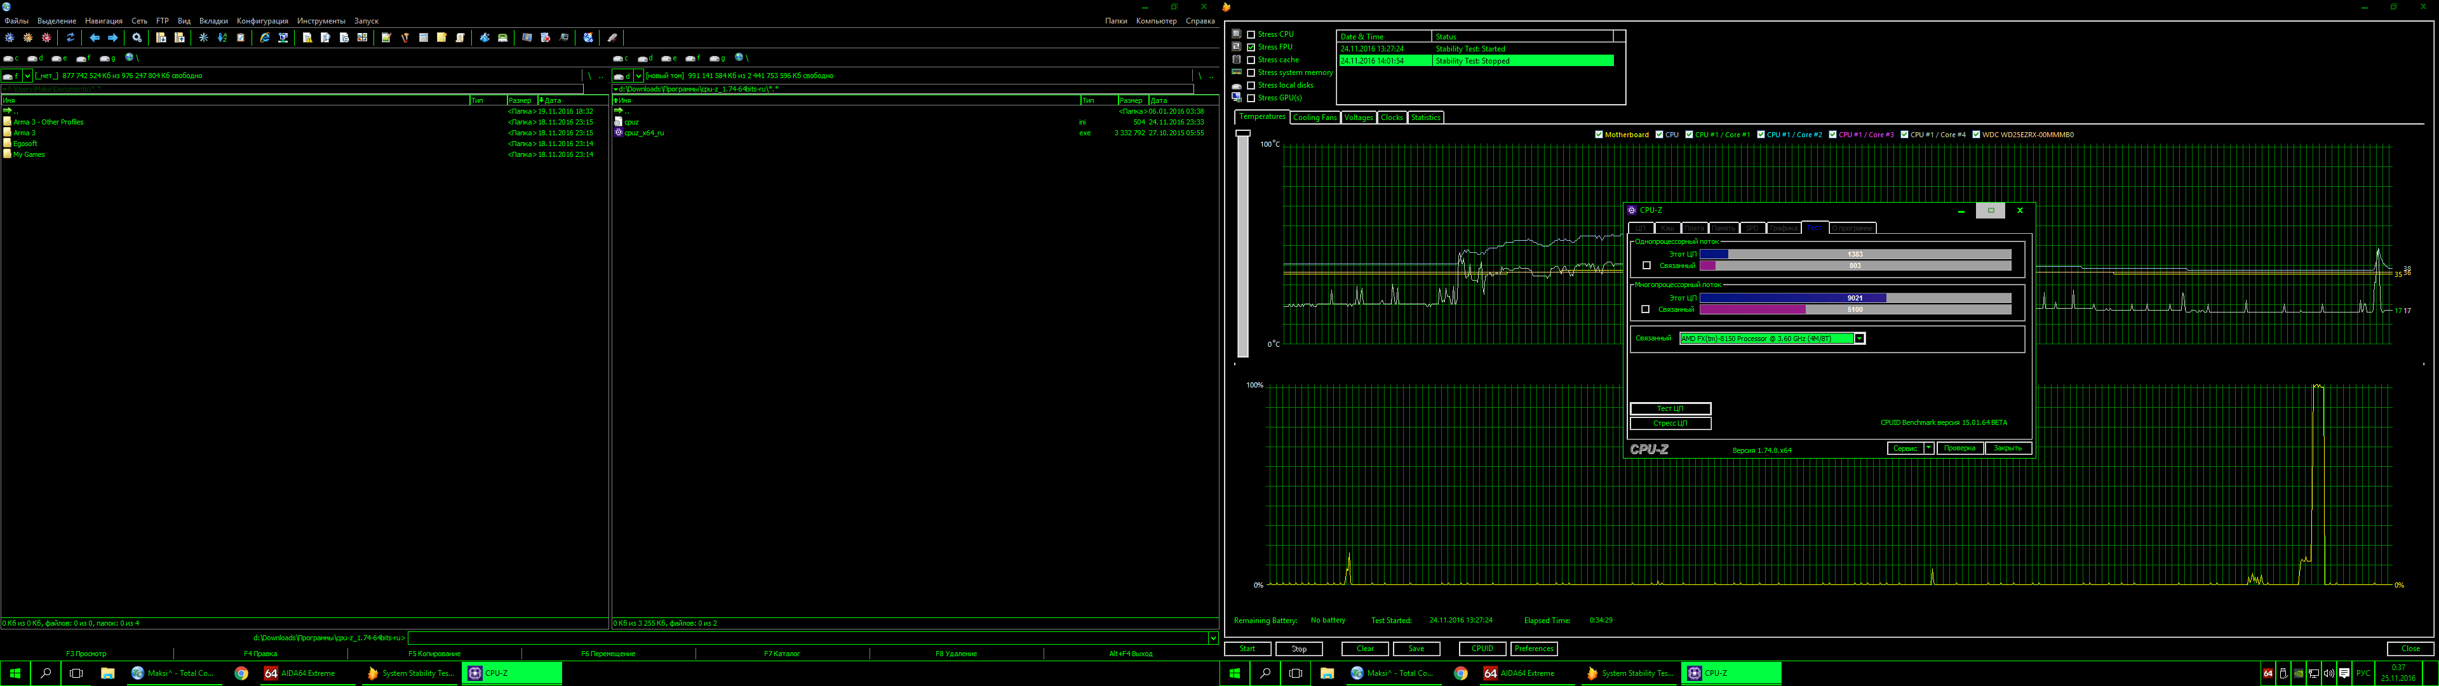This screenshot has height=686, width=2439.
Task: Click the notepad with pencil toolbar icon
Action: (x=386, y=38)
